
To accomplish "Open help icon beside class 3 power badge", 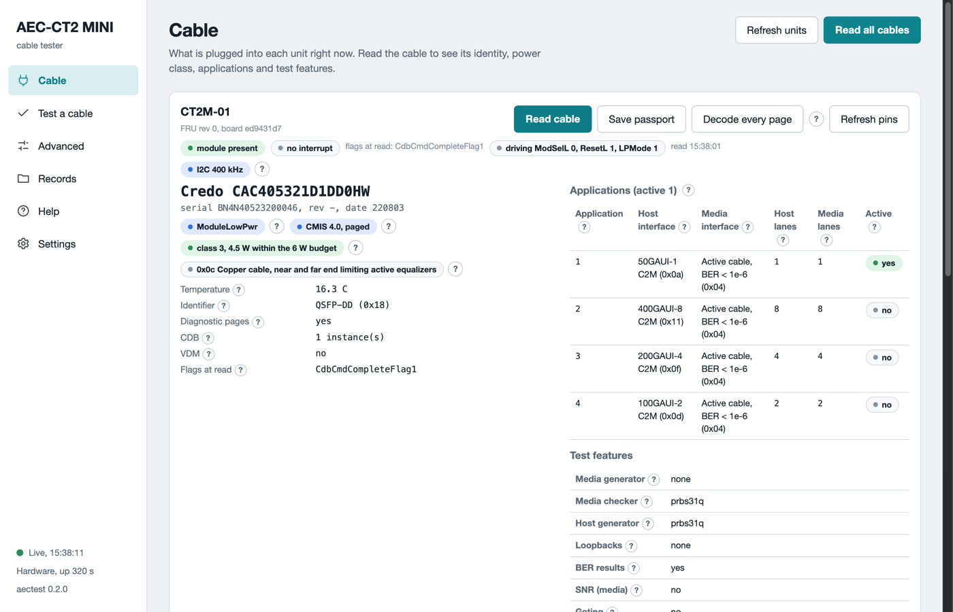I will point(355,248).
